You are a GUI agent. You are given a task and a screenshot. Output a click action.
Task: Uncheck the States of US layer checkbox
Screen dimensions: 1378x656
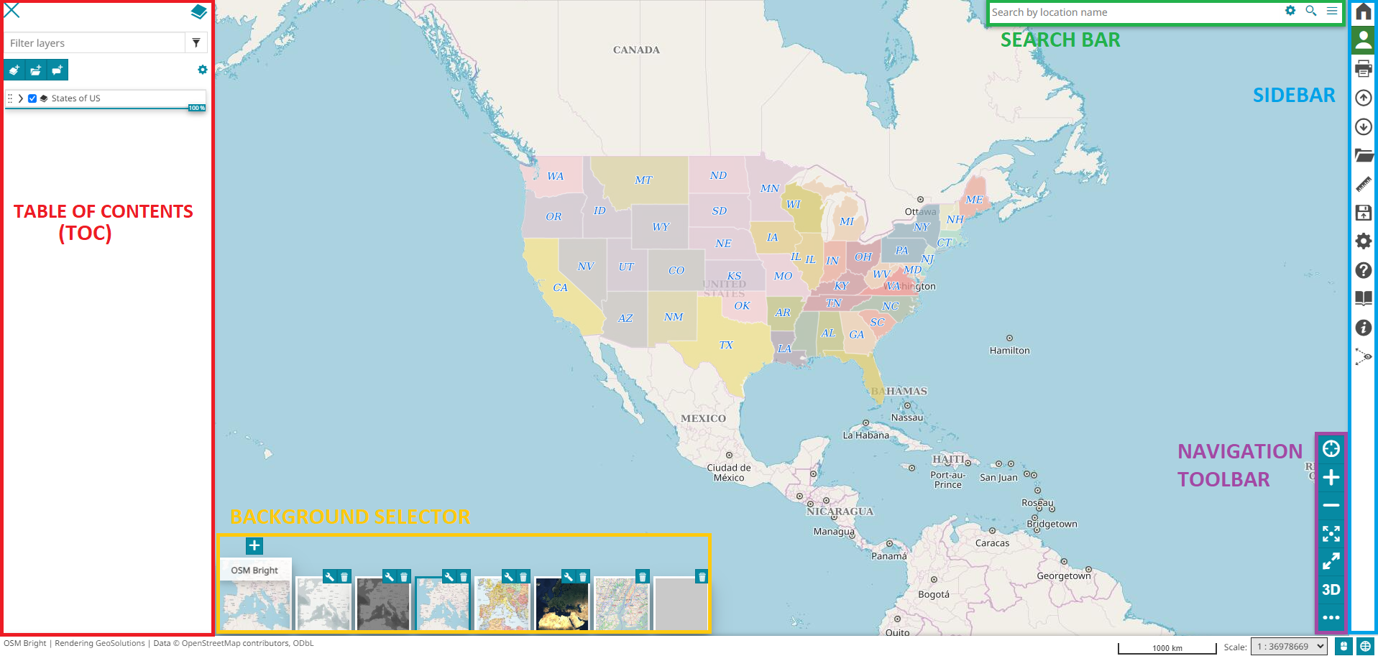point(32,98)
